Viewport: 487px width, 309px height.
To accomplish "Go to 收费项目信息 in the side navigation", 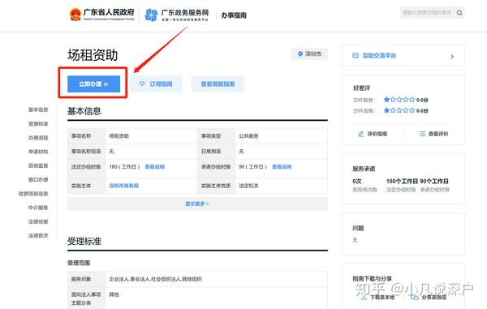I will point(33,194).
